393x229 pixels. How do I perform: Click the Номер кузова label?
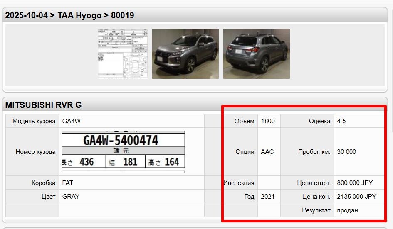pyautogui.click(x=36, y=152)
